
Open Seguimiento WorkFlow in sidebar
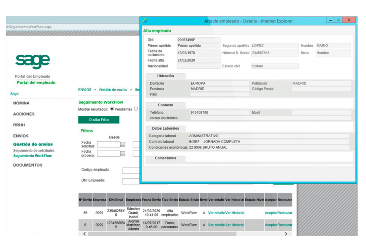33,156
